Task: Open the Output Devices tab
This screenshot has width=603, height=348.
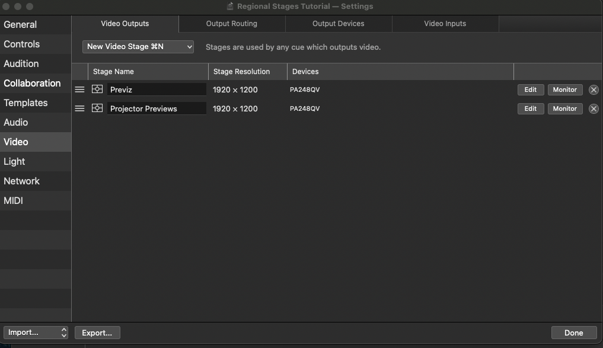Action: click(x=338, y=24)
